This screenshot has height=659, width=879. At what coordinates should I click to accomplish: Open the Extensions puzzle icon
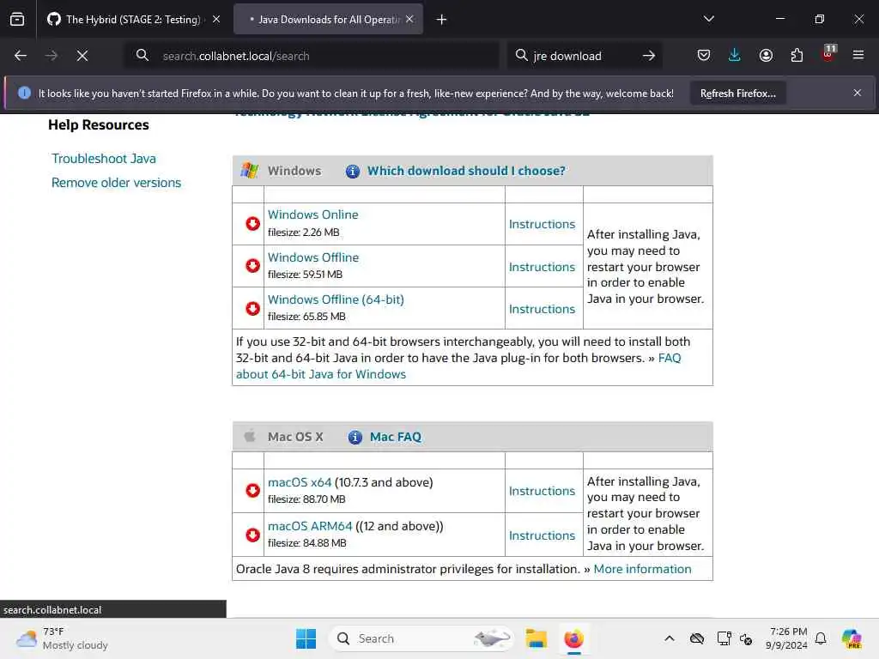(x=797, y=55)
